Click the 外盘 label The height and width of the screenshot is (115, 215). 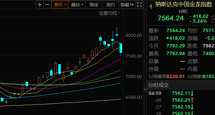(154, 69)
